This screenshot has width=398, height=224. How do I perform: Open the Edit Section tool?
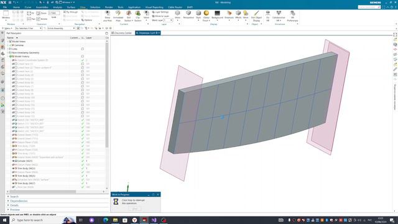point(129,16)
